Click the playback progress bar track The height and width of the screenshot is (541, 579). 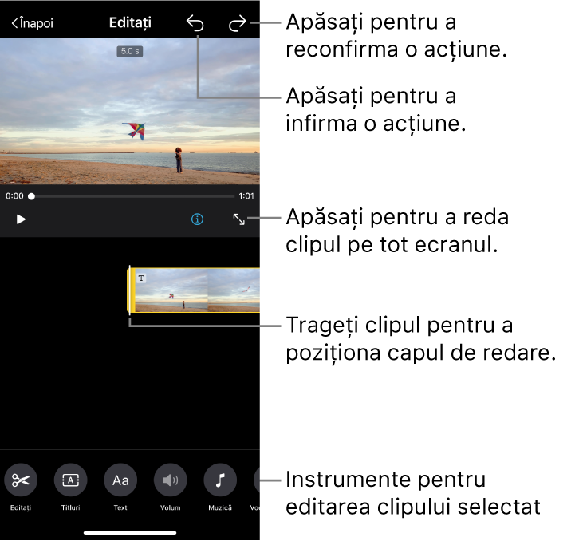click(x=133, y=196)
